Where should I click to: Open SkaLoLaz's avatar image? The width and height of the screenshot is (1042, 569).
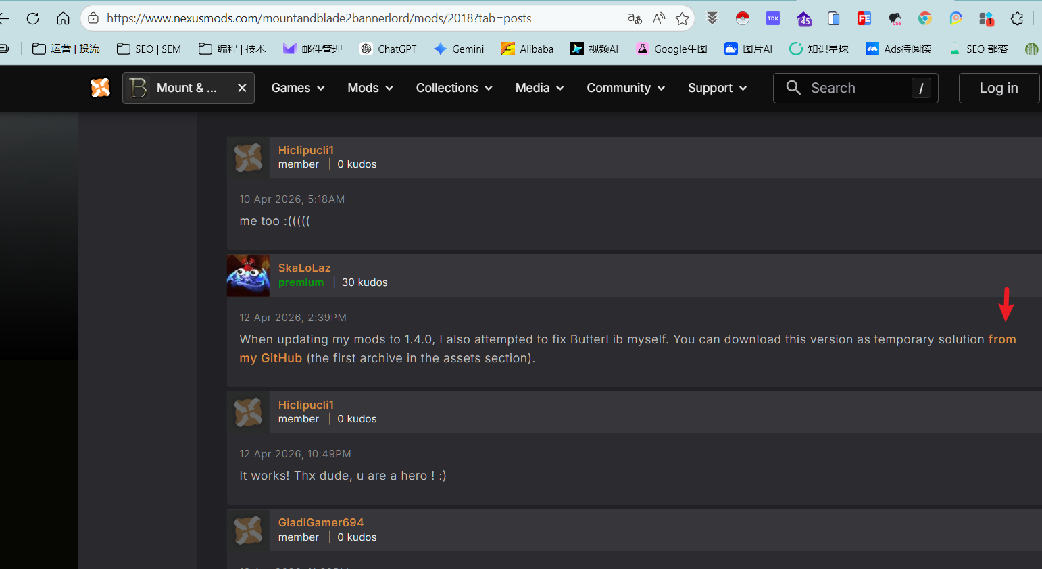click(x=248, y=276)
